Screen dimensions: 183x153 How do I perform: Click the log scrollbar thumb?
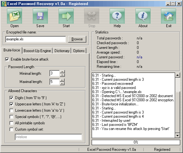[x=178, y=112]
